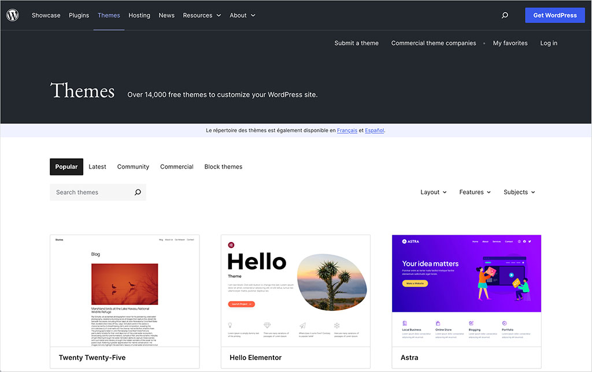
Task: Select the Popular tab
Action: pos(66,167)
